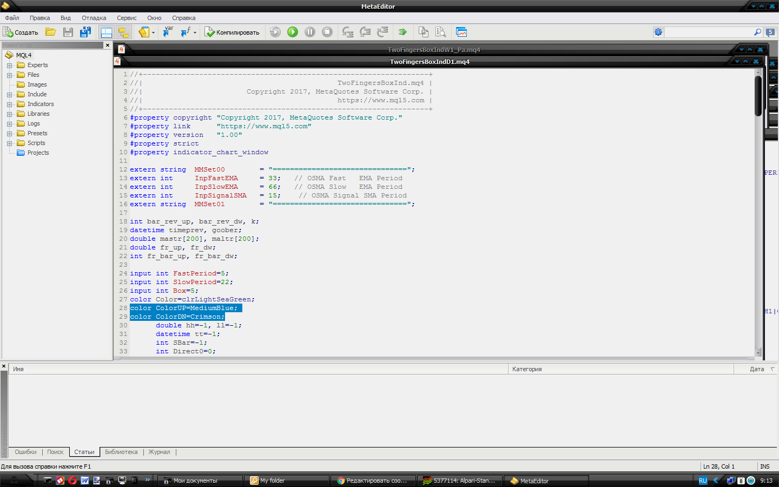The image size is (779, 487).
Task: Open the function list dropdown arrow
Action: [195, 32]
